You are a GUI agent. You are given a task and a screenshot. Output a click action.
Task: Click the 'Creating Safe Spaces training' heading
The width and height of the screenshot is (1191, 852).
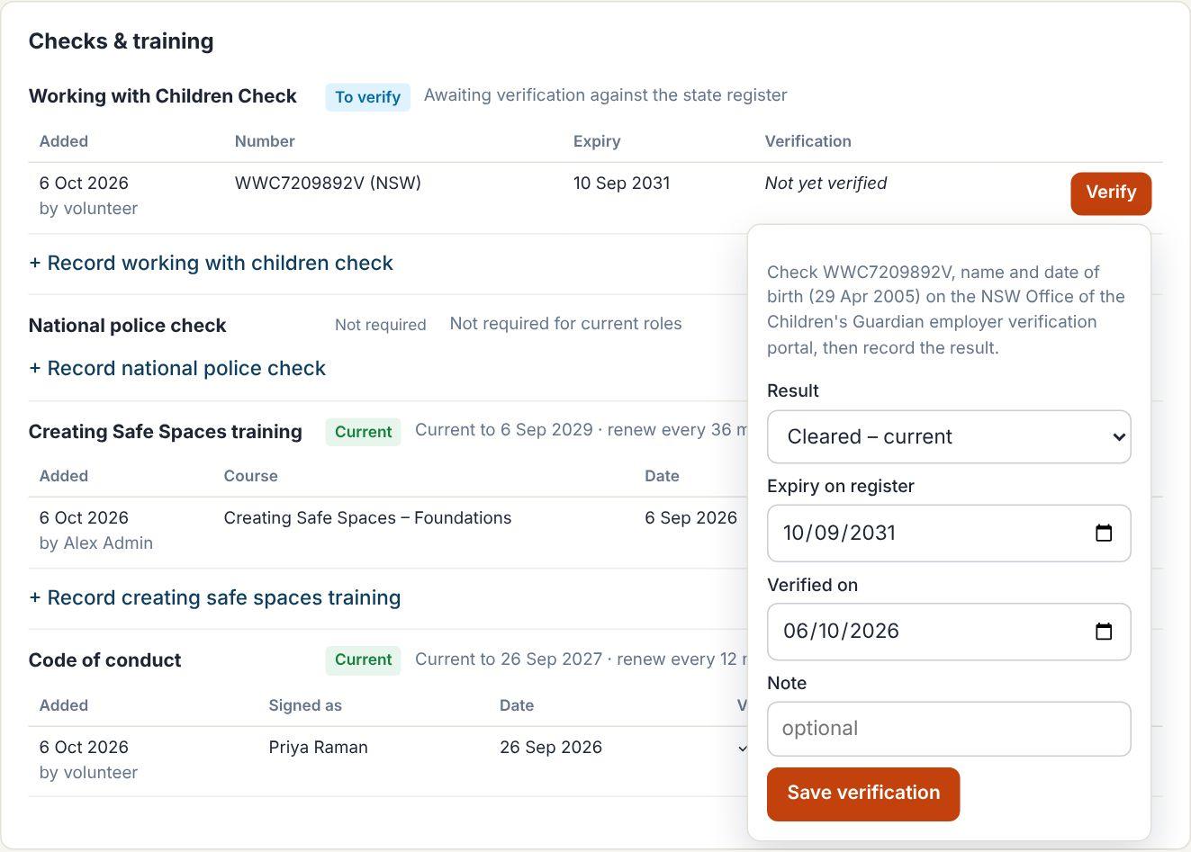[165, 432]
